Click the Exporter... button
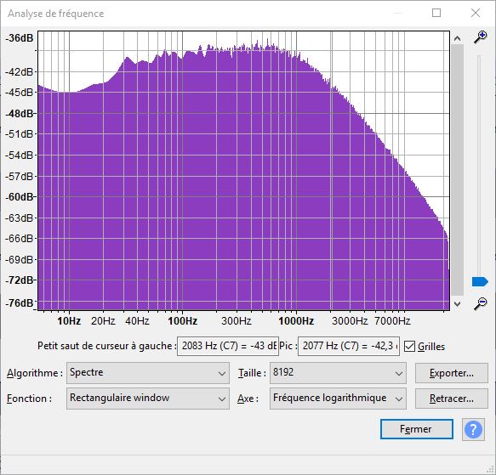The height and width of the screenshot is (475, 496). tap(452, 373)
